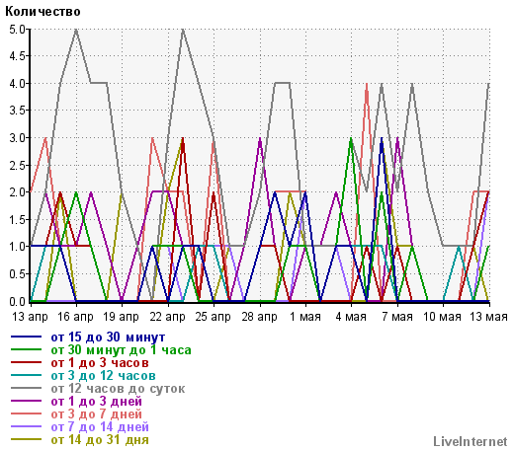
Task: Select the 'от 1 до 3 часов' legend label
Action: click(100, 363)
